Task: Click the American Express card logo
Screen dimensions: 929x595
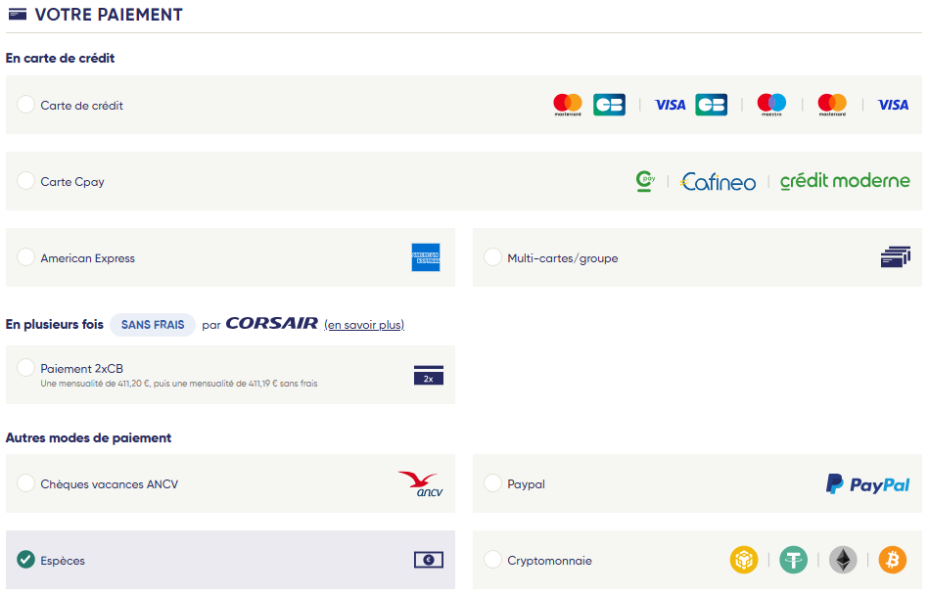Action: [426, 257]
